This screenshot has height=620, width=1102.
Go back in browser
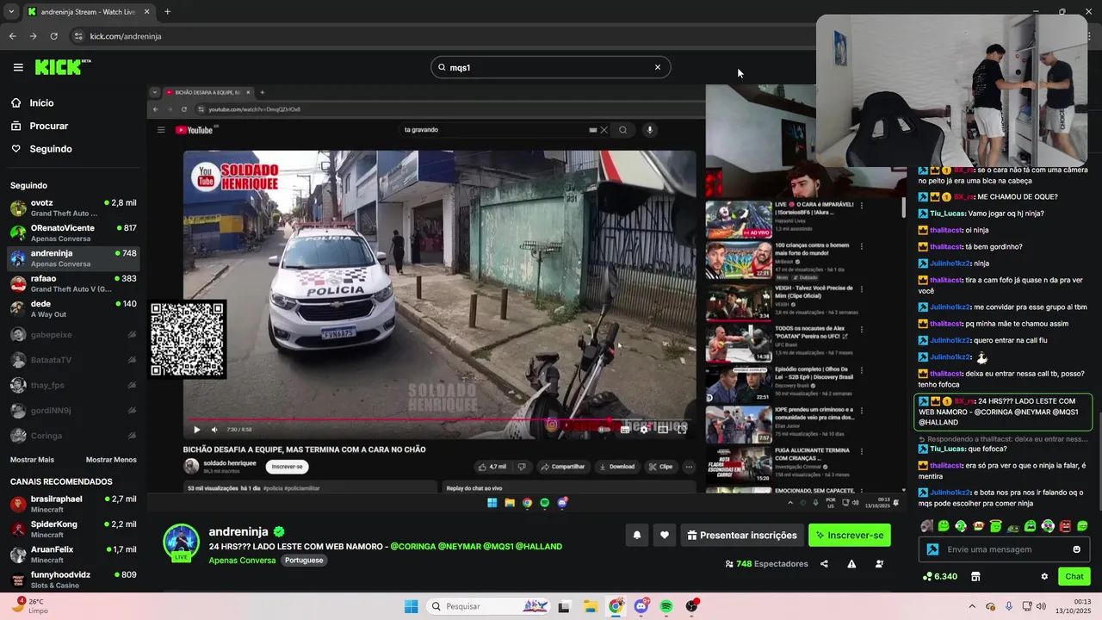point(12,36)
